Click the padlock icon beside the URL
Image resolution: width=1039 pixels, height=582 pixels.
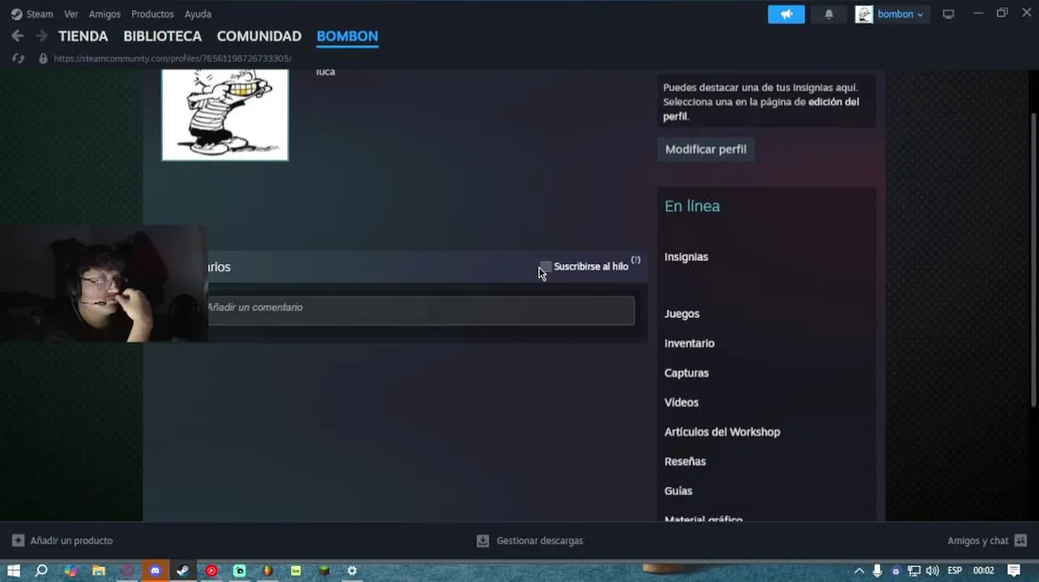43,58
